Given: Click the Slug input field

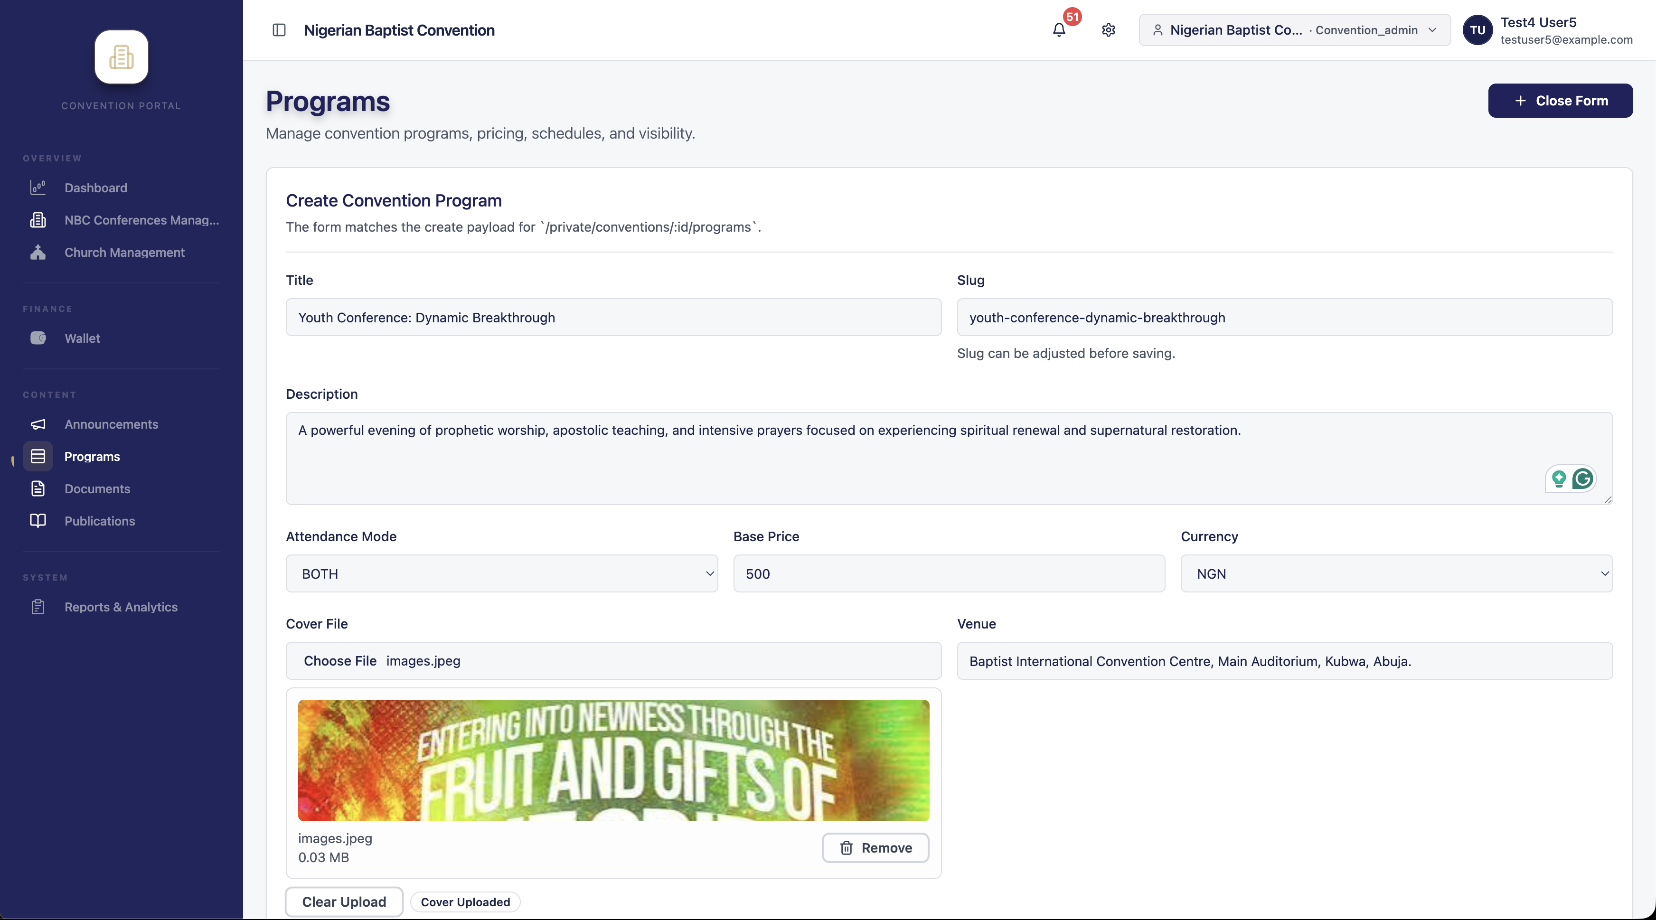Looking at the screenshot, I should click(1284, 317).
